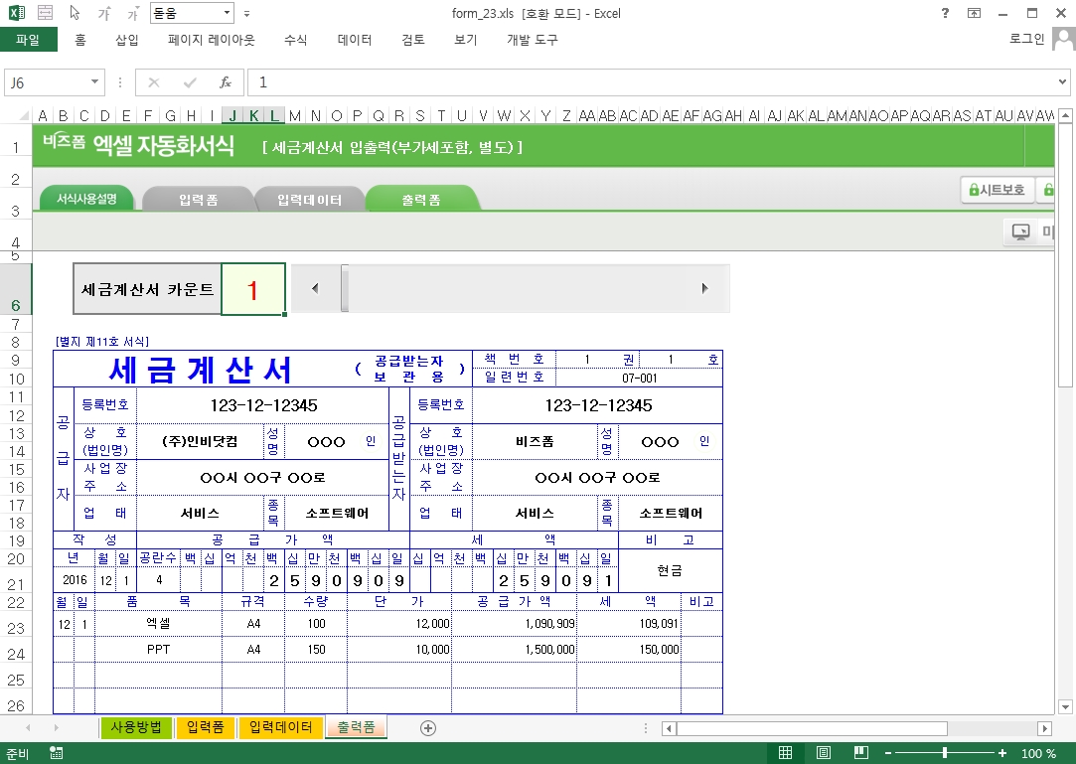Click the formula bar input field

[x=646, y=82]
